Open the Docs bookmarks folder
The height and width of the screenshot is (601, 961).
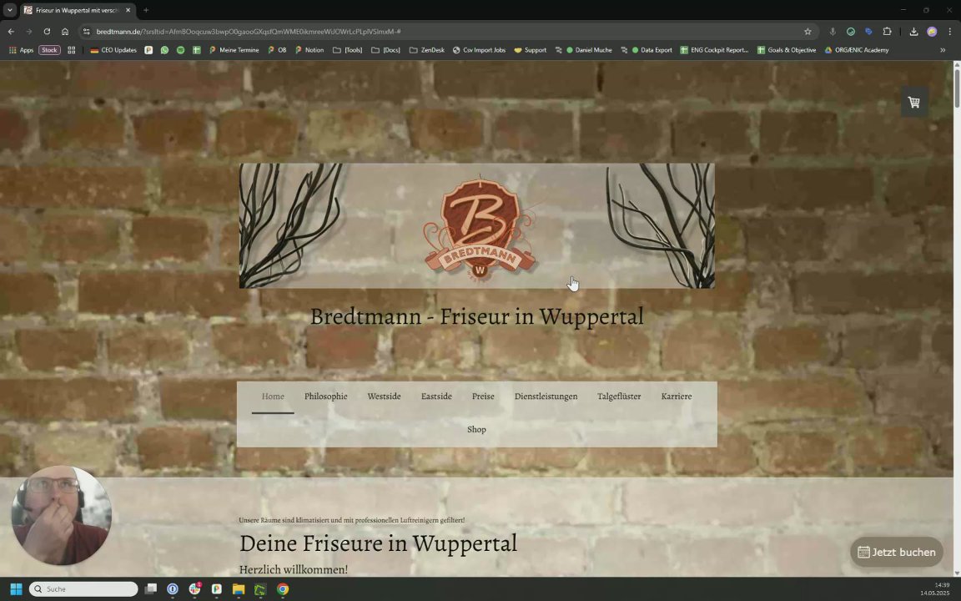[385, 50]
